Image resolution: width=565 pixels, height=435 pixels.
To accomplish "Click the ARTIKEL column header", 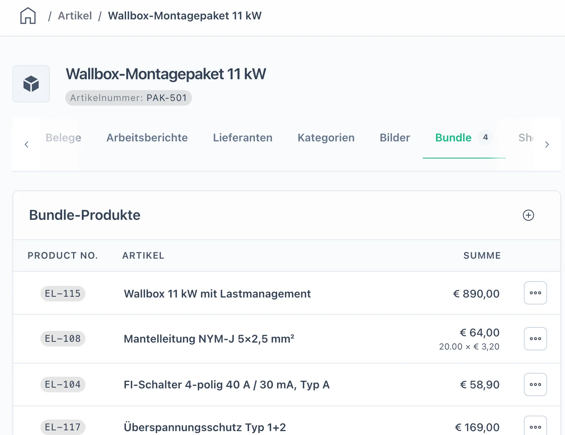I will point(143,256).
